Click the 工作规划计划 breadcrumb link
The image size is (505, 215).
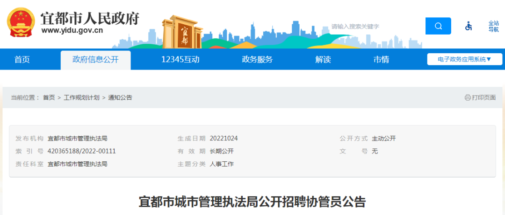[x=81, y=97]
